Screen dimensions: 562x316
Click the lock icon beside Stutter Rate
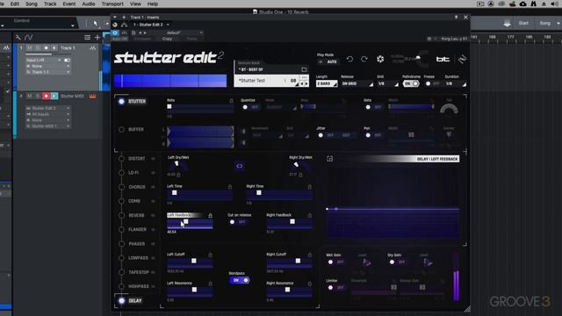[x=231, y=101]
